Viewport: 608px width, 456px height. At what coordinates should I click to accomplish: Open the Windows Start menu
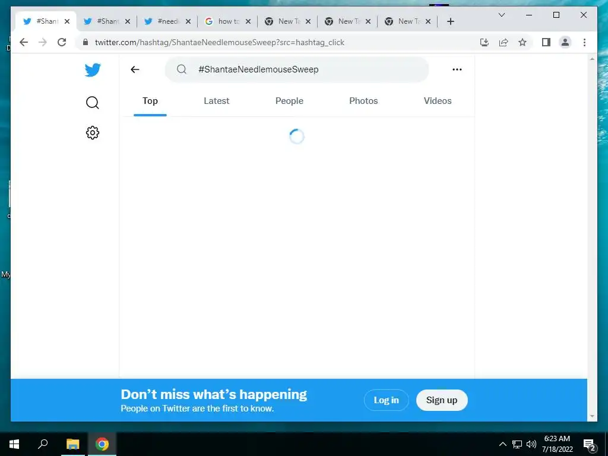tap(14, 444)
